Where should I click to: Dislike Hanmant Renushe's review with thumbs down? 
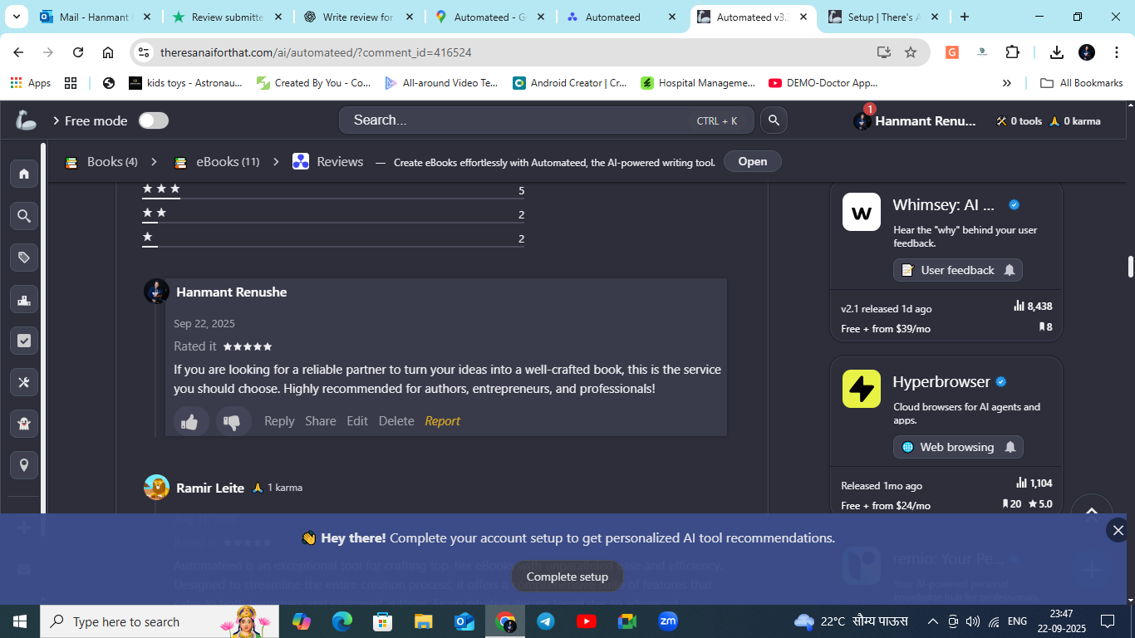pos(233,422)
